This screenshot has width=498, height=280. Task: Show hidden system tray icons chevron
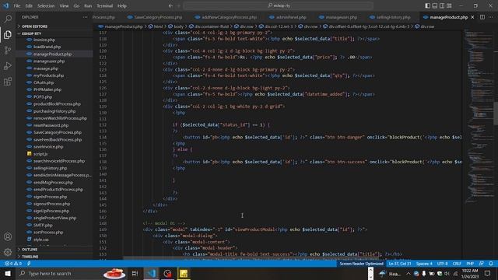click(x=408, y=273)
